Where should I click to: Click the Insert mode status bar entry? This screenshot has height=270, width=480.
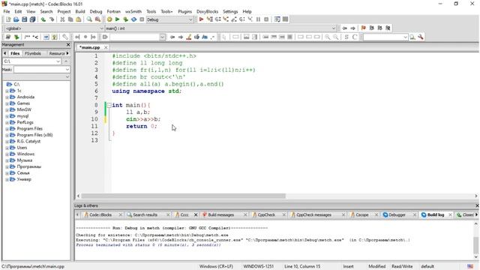[348, 266]
